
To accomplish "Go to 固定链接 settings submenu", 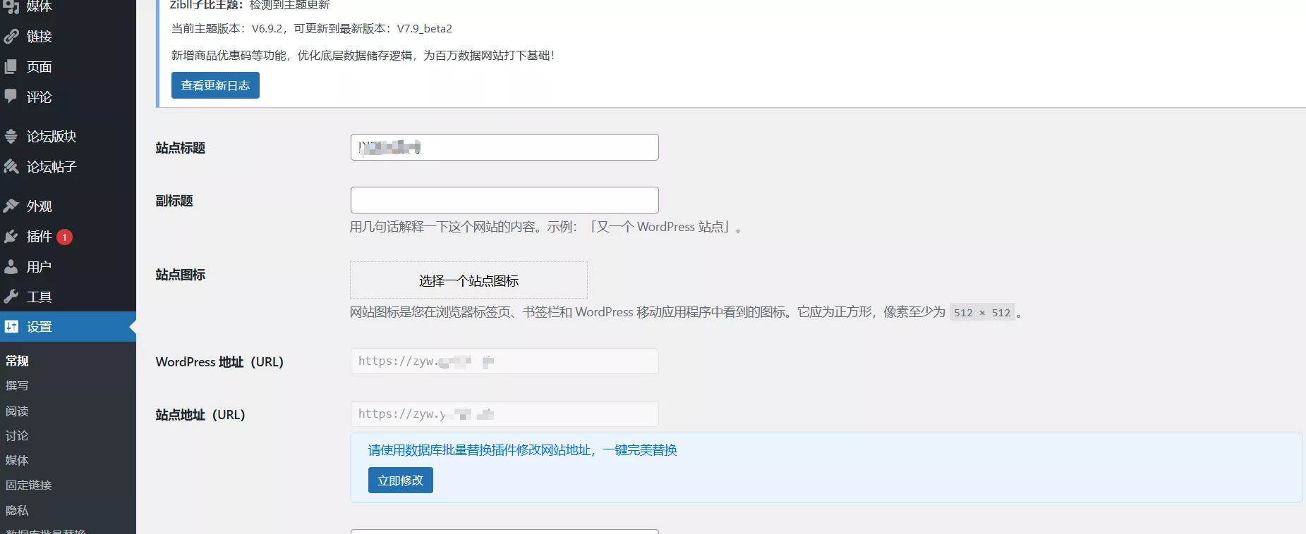I will (29, 485).
